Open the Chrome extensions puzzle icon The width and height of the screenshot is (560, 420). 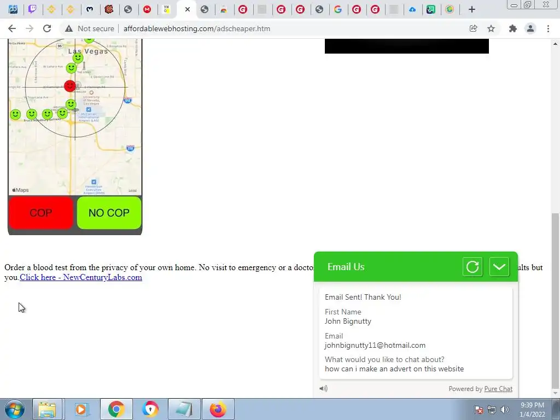pos(513,28)
